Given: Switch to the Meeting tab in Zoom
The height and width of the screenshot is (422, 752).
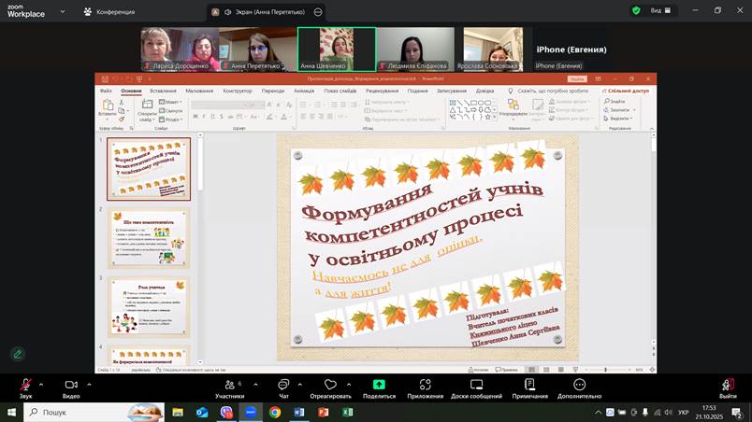Looking at the screenshot, I should tap(108, 11).
